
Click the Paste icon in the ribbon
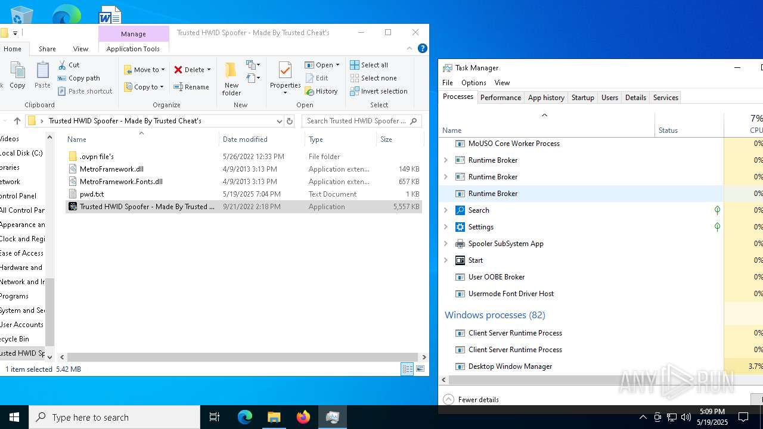click(x=42, y=76)
